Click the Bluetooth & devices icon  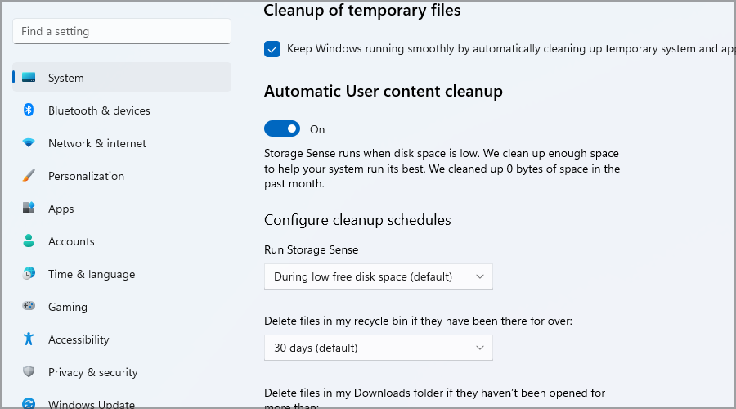point(29,110)
